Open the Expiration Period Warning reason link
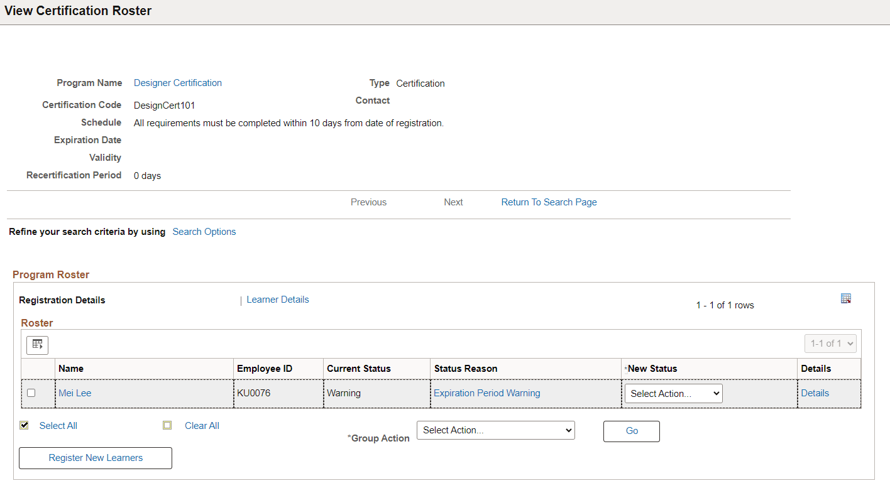This screenshot has height=493, width=890. pos(486,393)
